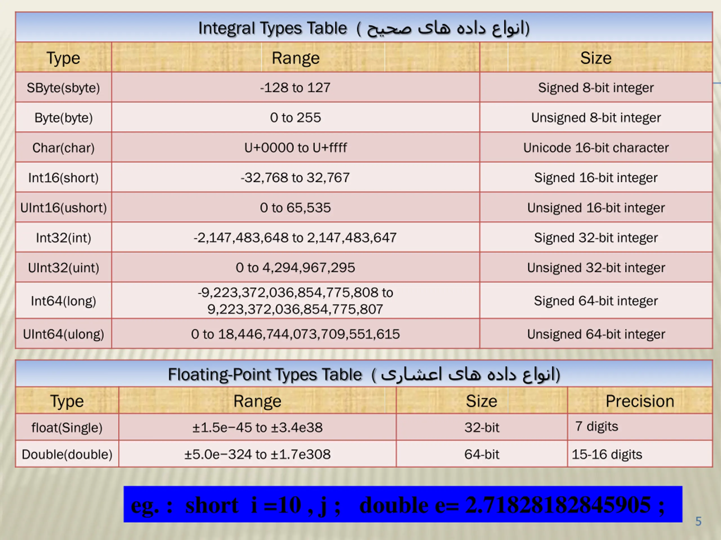Click 'Signed 32-bit integer' cell
Image resolution: width=721 pixels, height=540 pixels.
pyautogui.click(x=596, y=237)
